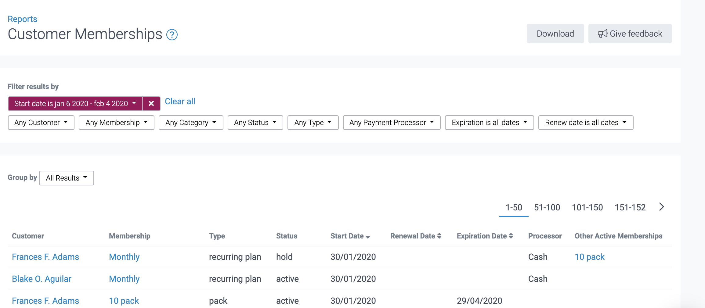Download the memberships report

(x=555, y=34)
